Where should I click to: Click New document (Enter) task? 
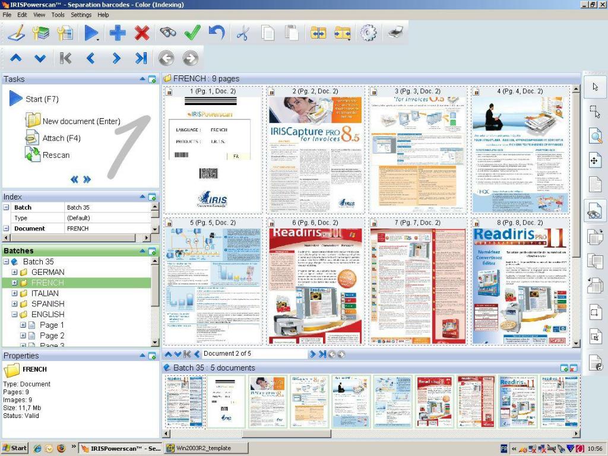point(73,121)
